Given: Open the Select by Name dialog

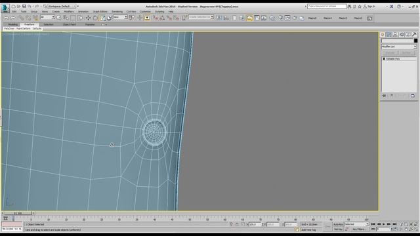Looking at the screenshot, I should [x=66, y=18].
